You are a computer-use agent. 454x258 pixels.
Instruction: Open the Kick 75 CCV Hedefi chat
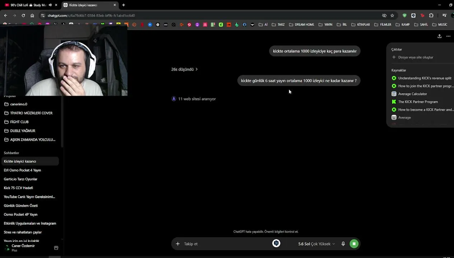tap(31, 188)
